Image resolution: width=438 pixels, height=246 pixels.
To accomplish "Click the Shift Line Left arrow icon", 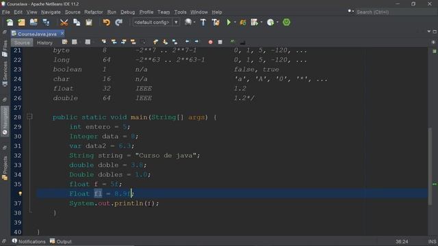I will pos(187,42).
